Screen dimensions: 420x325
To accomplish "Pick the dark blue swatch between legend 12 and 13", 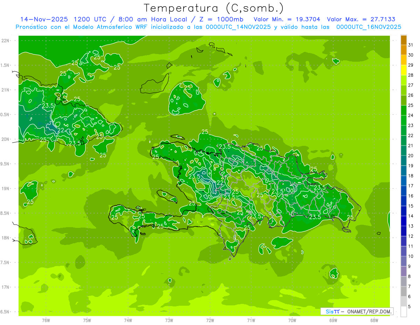I will pos(404,231).
